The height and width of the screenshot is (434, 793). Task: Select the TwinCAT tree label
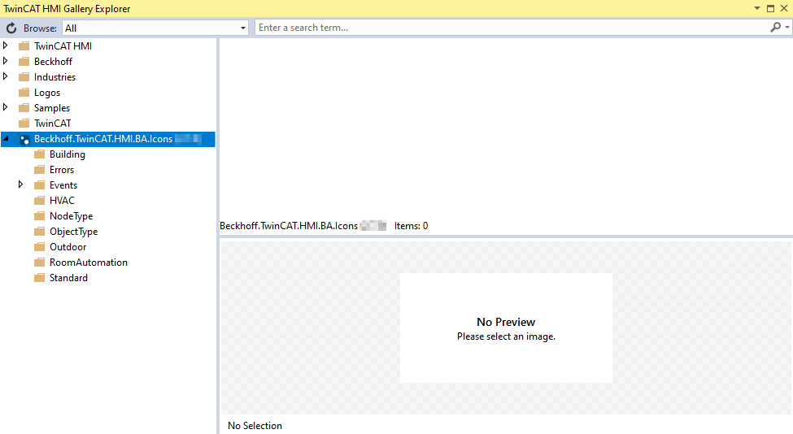[53, 124]
